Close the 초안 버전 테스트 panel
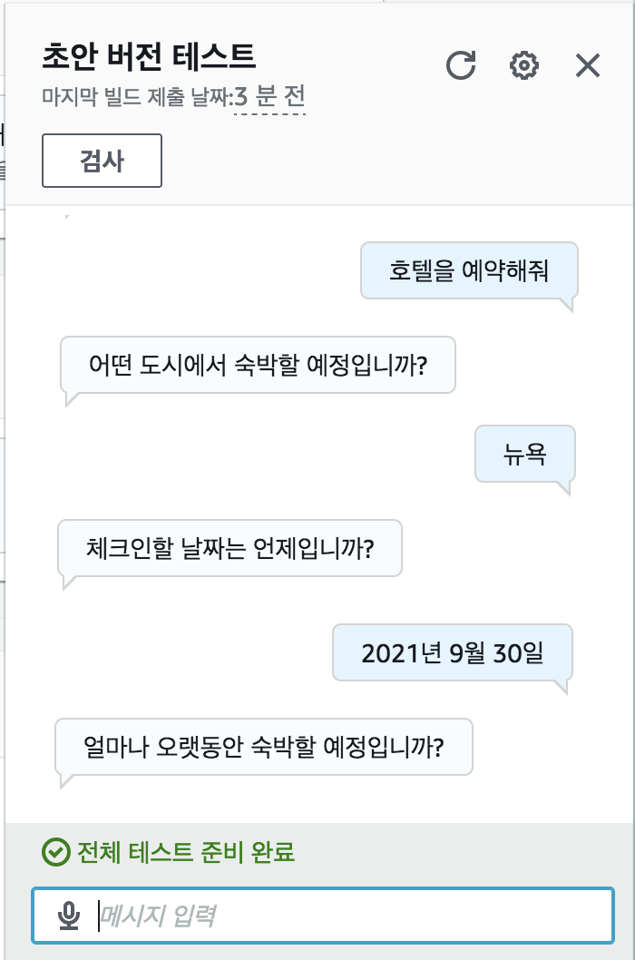Image resolution: width=635 pixels, height=960 pixels. [x=588, y=65]
